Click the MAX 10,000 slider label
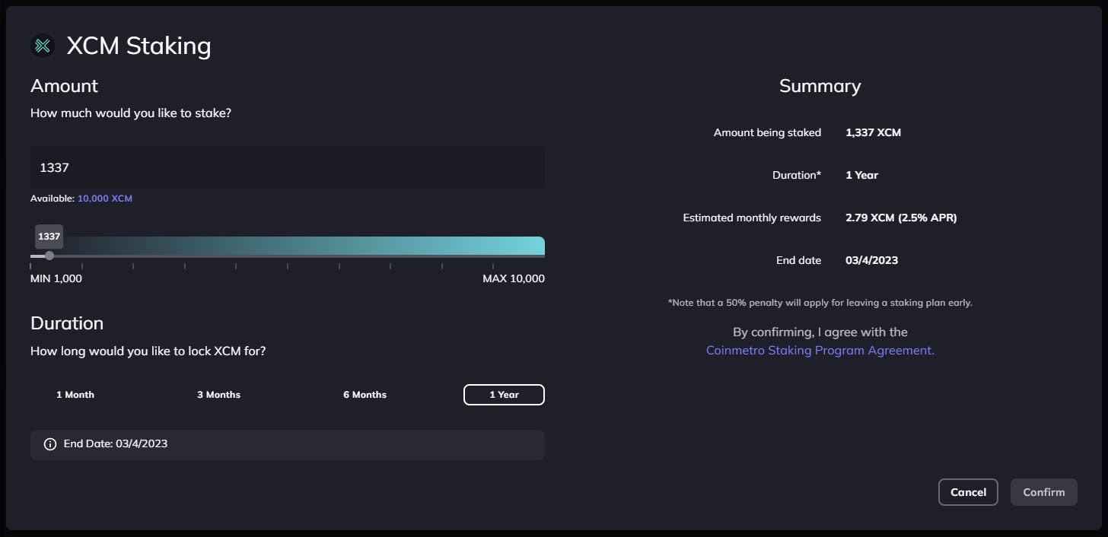The width and height of the screenshot is (1108, 537). tap(514, 278)
